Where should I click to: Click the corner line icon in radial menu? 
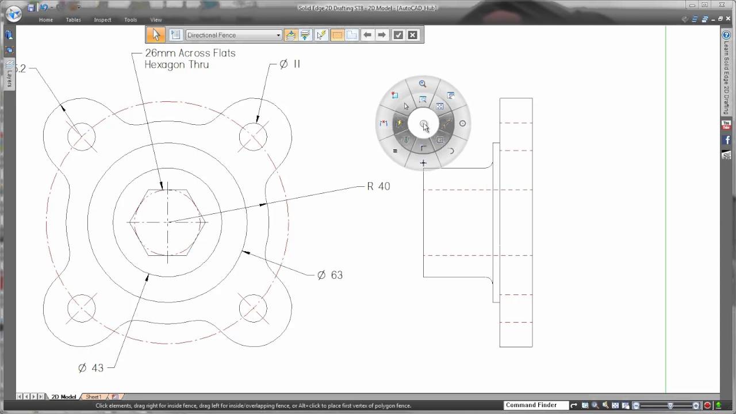[423, 148]
